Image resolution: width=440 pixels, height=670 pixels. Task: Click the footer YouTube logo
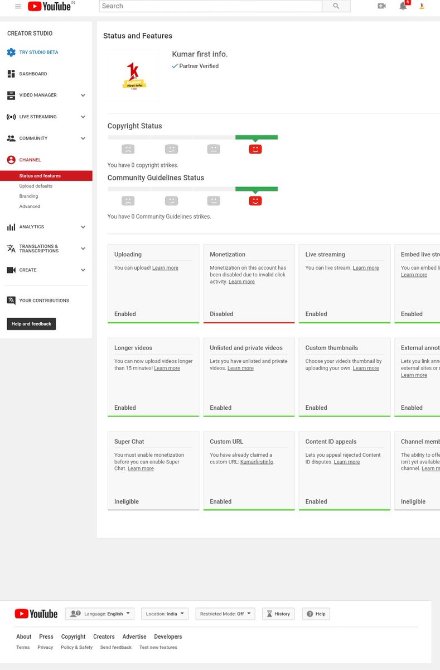point(36,614)
